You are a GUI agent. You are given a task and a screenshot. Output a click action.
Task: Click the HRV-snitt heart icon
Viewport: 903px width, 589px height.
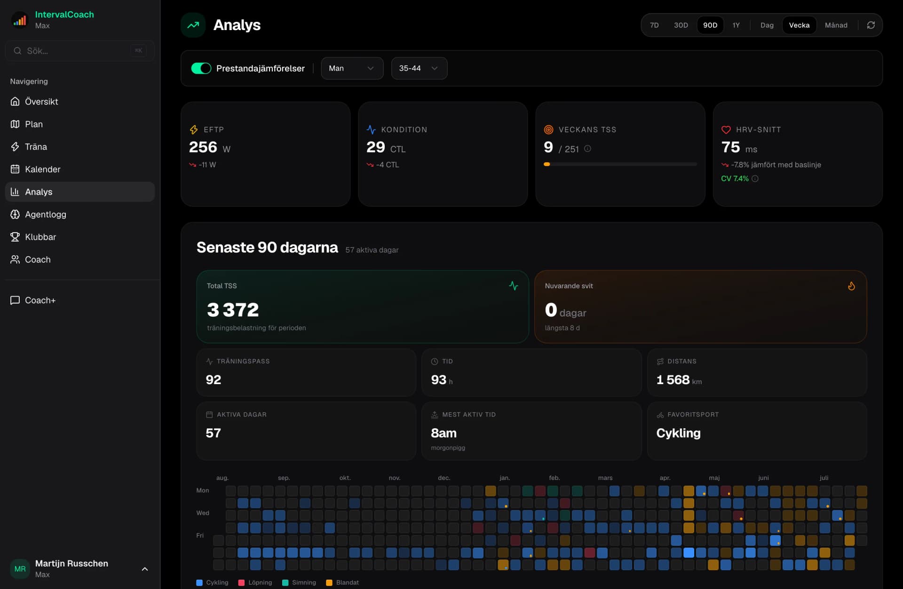[726, 130]
